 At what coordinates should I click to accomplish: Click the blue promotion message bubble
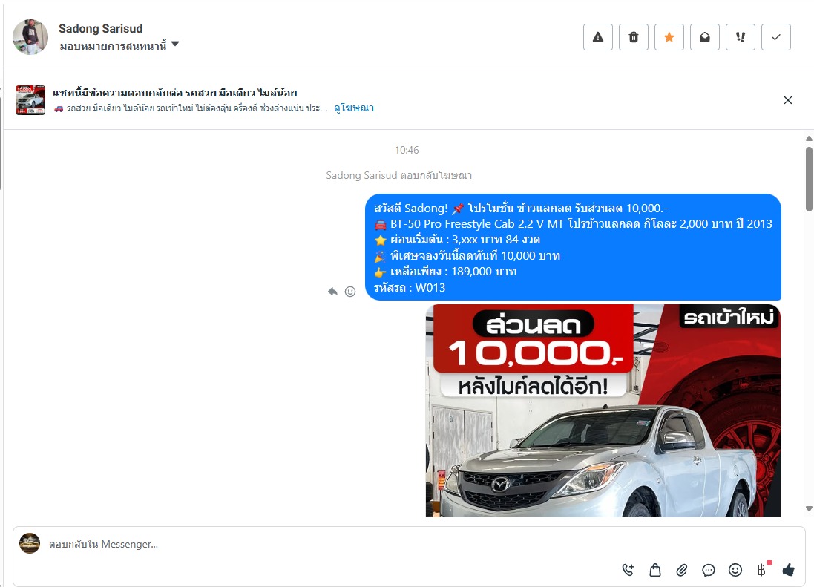[573, 247]
